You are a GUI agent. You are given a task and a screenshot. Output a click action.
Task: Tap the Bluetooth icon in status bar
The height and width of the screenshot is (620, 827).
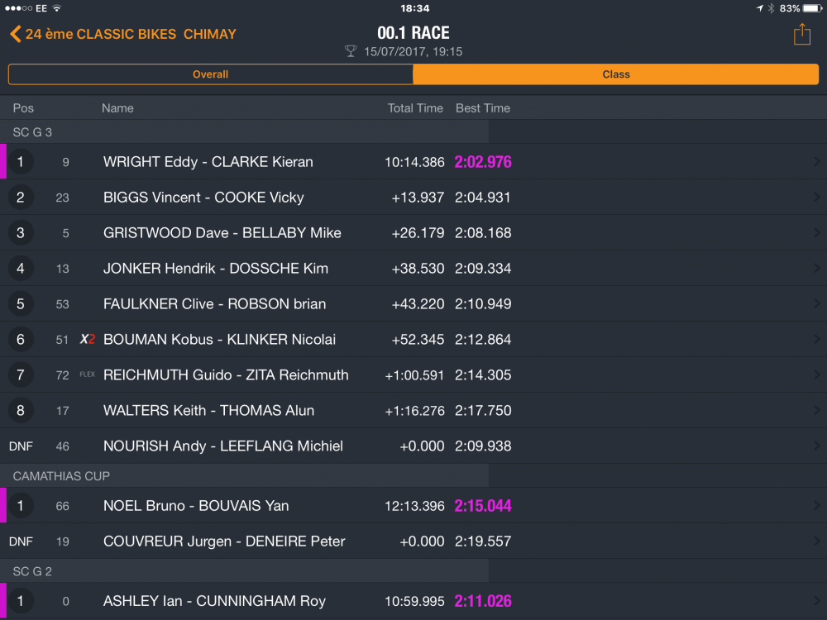(771, 8)
